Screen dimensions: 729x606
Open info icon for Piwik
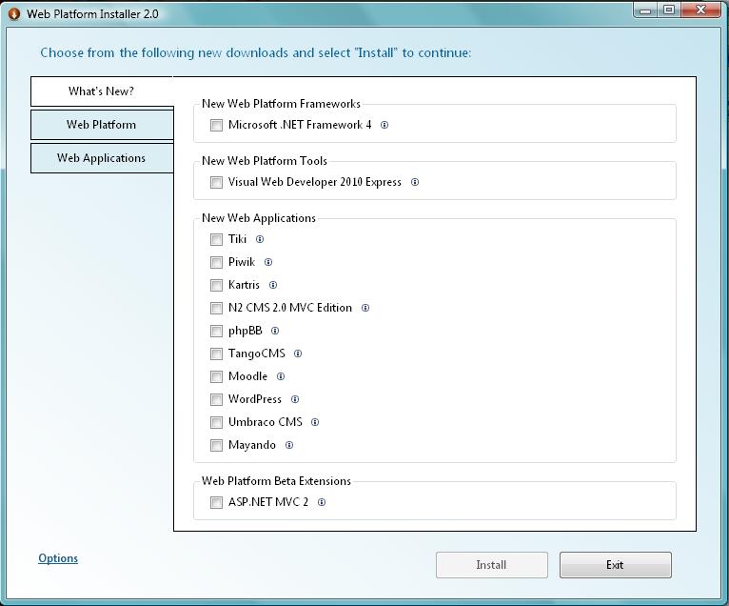(268, 262)
